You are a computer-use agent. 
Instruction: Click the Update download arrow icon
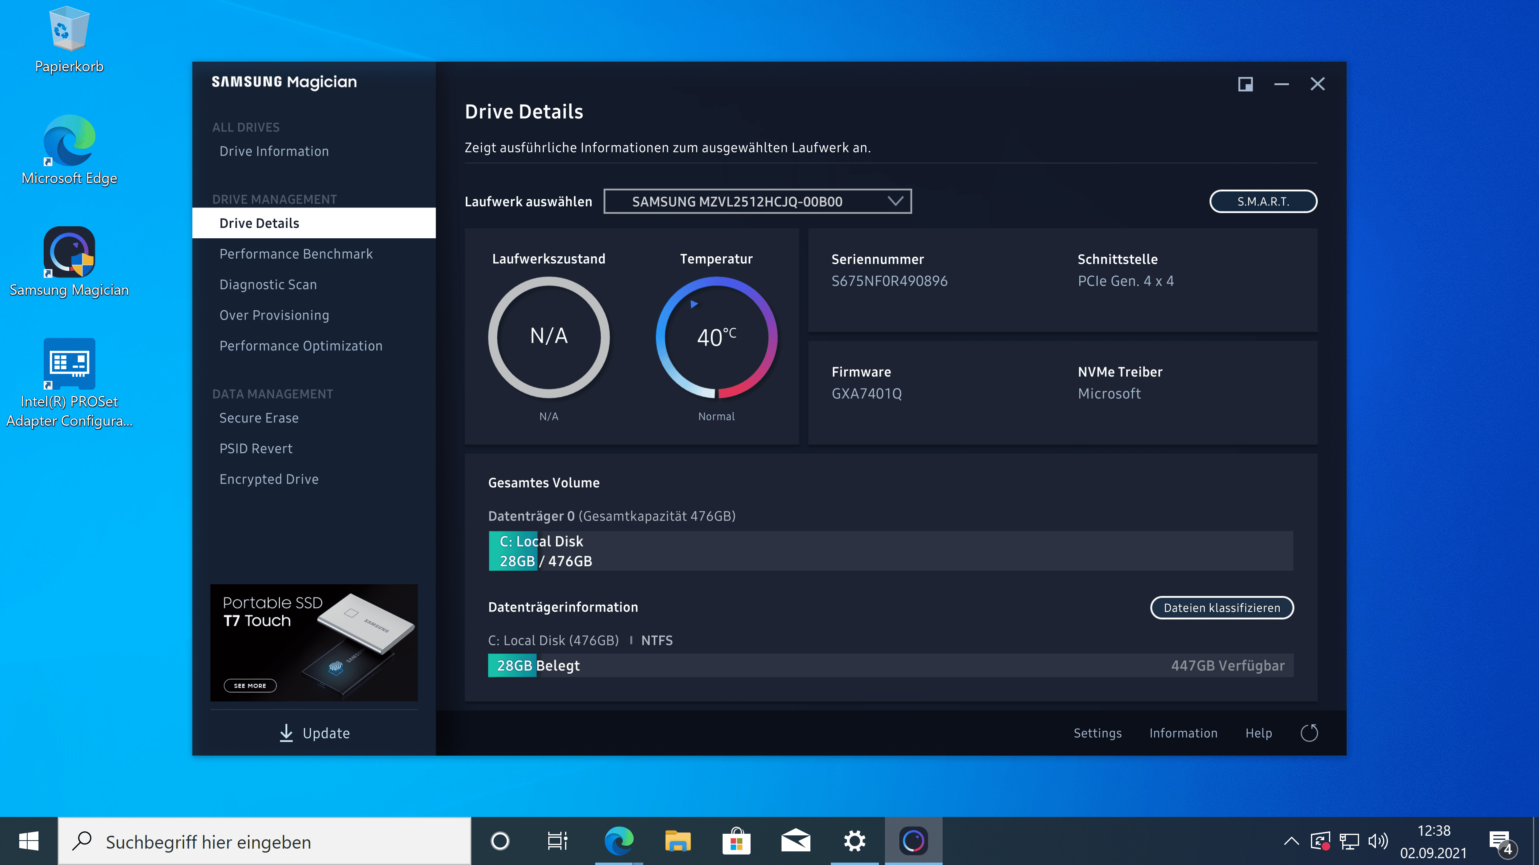286,732
